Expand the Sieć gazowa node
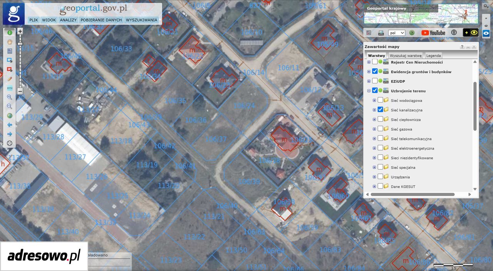The height and width of the screenshot is (271, 493). [x=374, y=129]
